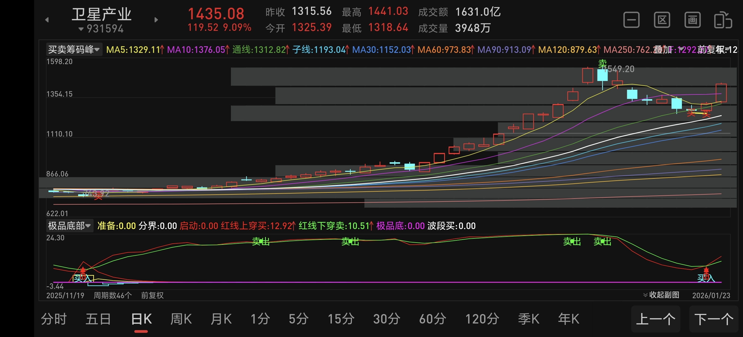Switch to the 周K tab
The image size is (743, 337).
coord(181,319)
